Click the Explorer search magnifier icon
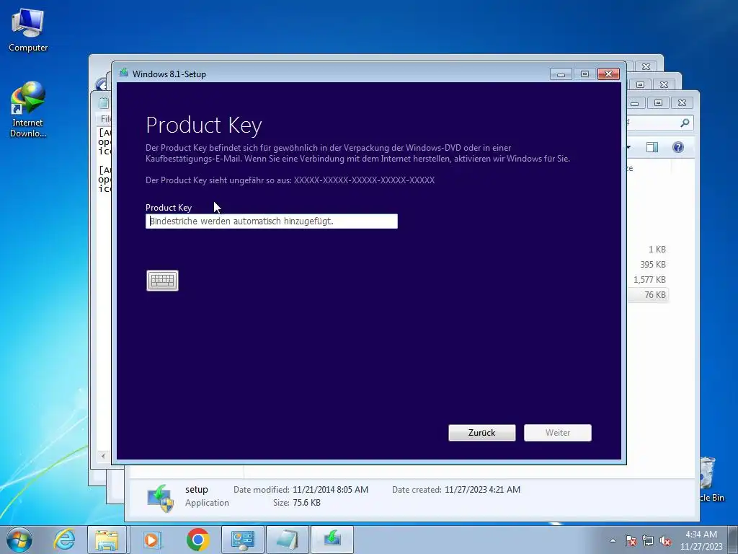The width and height of the screenshot is (738, 554). coord(685,123)
